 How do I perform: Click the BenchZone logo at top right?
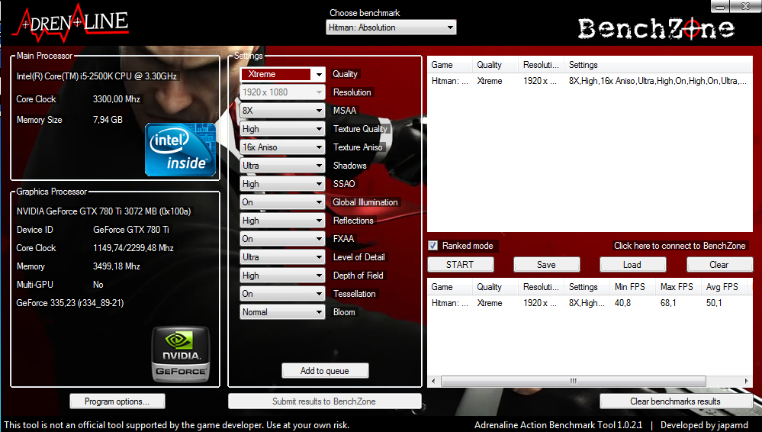coord(655,29)
